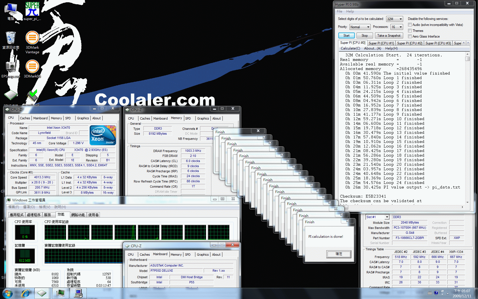This screenshot has width=478, height=299.
Task: Toggle the Themes checkbox in Hyper PI
Action: pos(410,30)
